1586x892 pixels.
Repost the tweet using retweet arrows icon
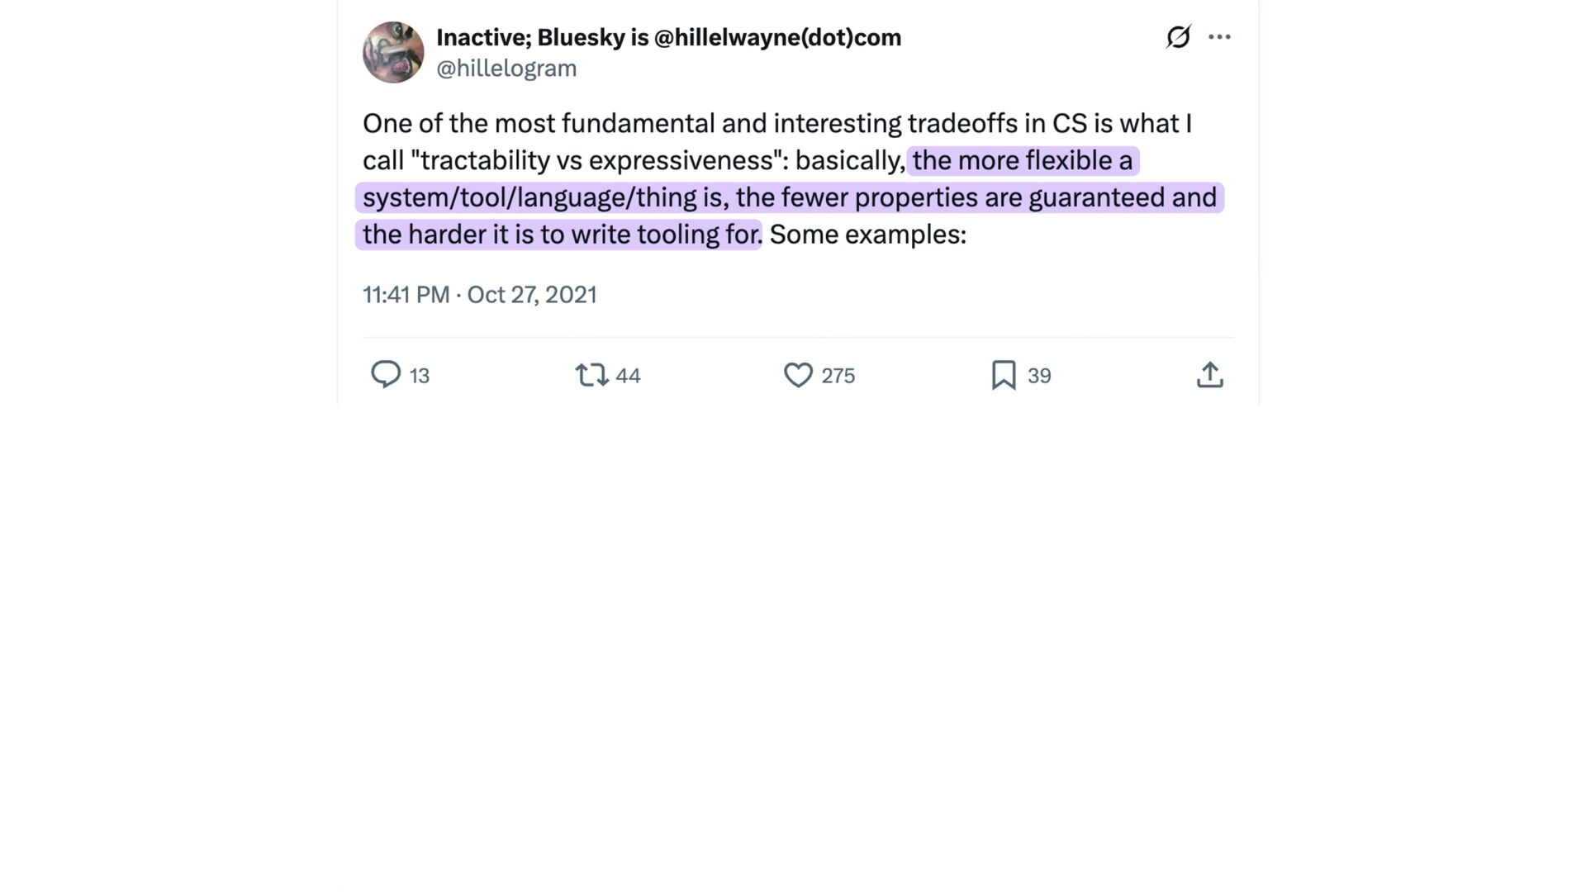pyautogui.click(x=591, y=375)
